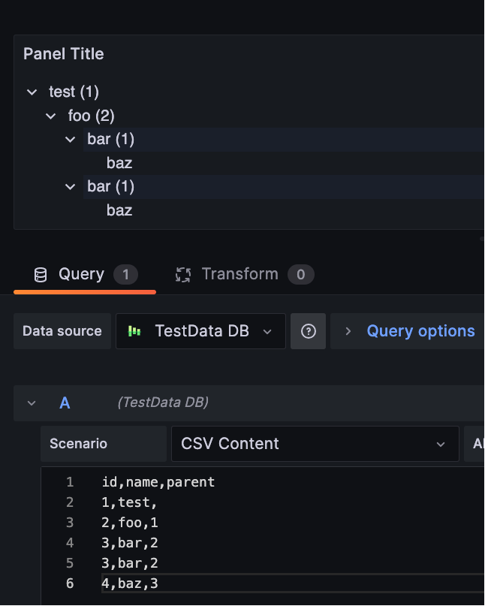Click the Query options link

click(x=420, y=330)
